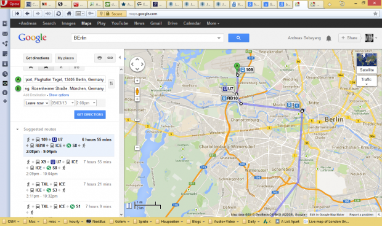The width and height of the screenshot is (382, 226).
Task: Click the zoom slider handle on the map
Action: click(137, 120)
